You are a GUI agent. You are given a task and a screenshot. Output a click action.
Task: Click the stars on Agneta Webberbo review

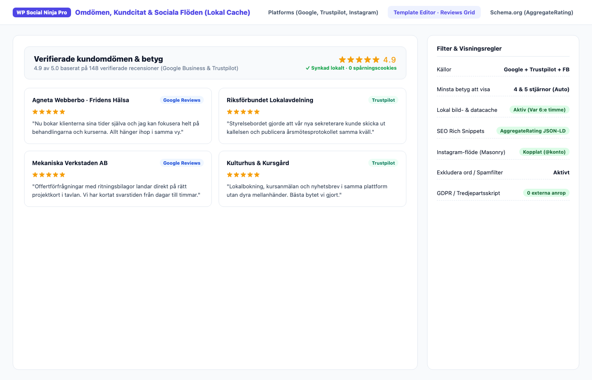pyautogui.click(x=49, y=112)
